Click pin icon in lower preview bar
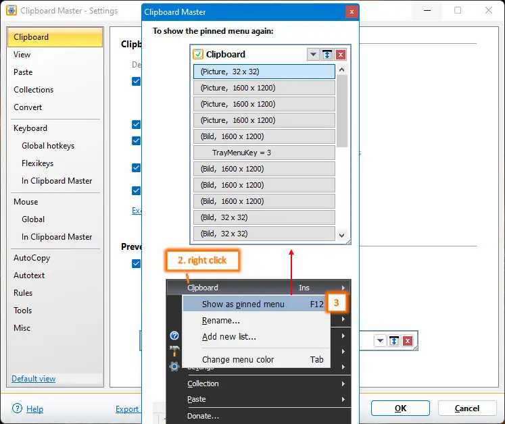 [x=394, y=341]
